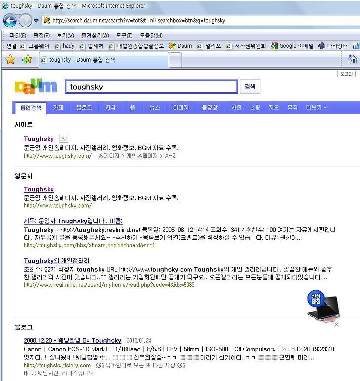Screen dimensions: 360x381
Task: Close the laptop ad with X
Action: pos(336,325)
